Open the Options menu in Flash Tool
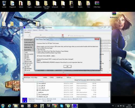Viewport: 135px width, 108px height. click(35, 30)
